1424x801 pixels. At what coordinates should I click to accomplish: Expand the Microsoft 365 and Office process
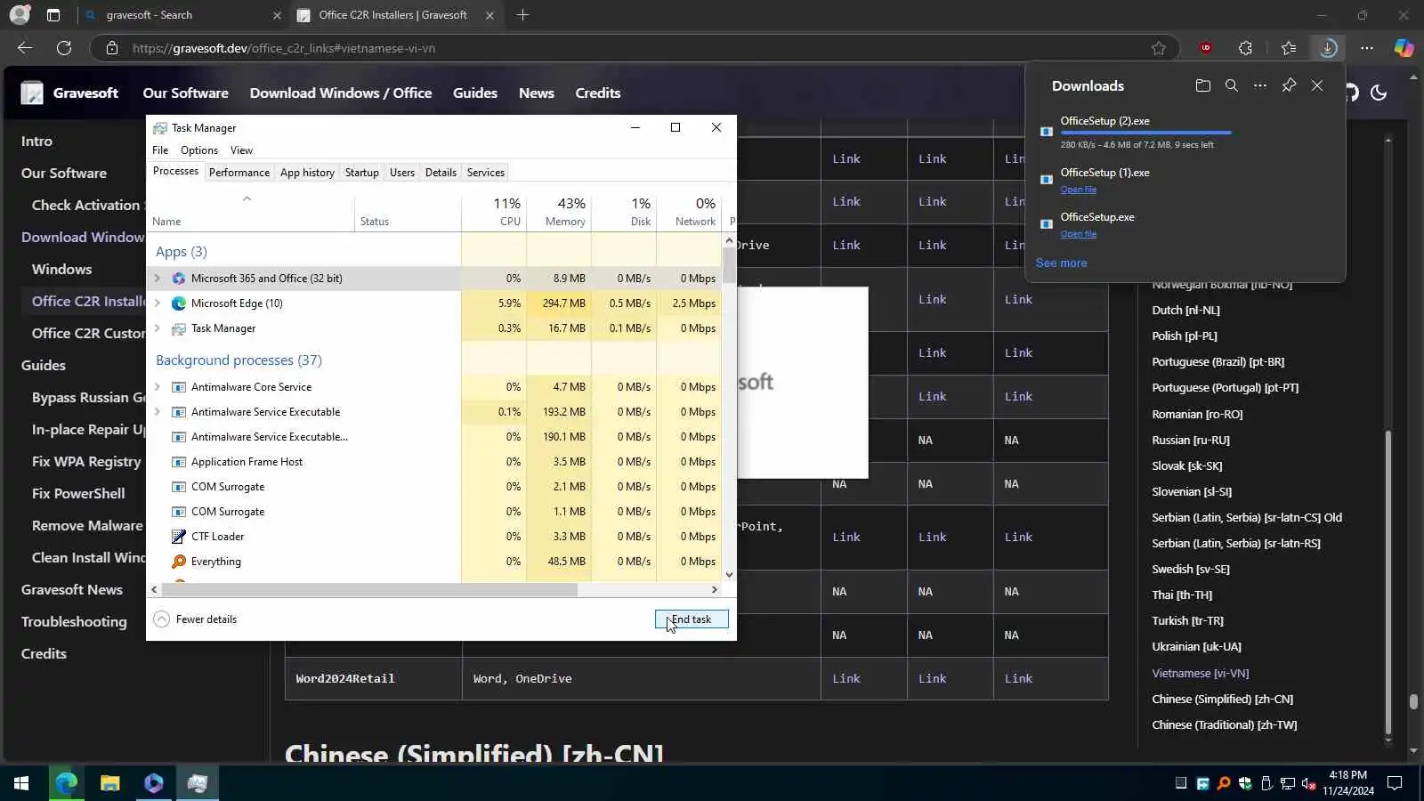[x=158, y=279]
